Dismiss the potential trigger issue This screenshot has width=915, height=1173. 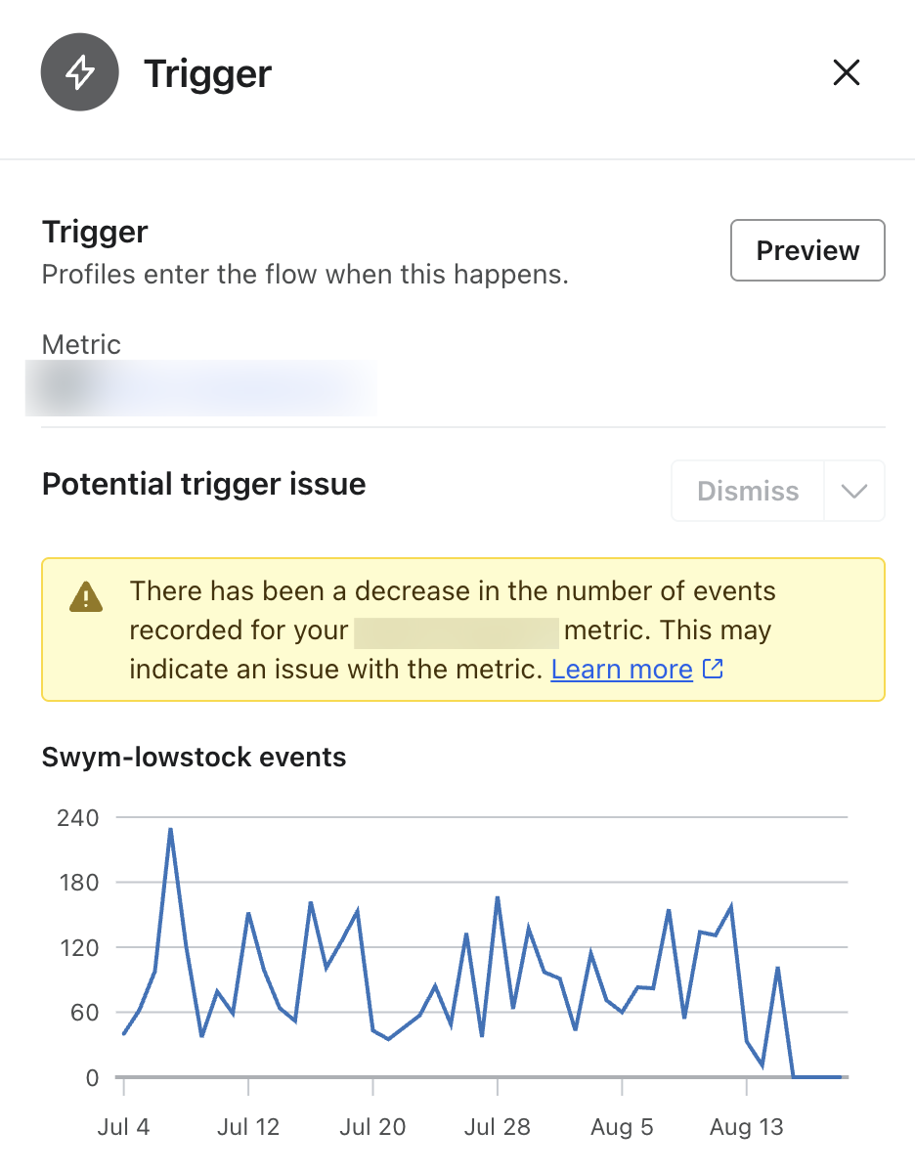748,491
